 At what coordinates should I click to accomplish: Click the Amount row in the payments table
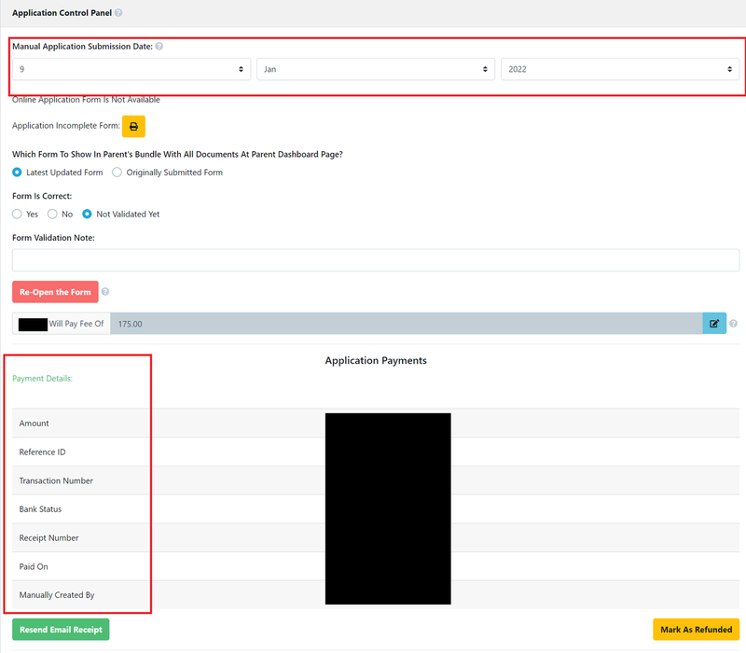[34, 423]
